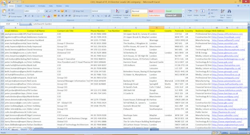Switch to the Review tab

pyautogui.click(x=59, y=6)
